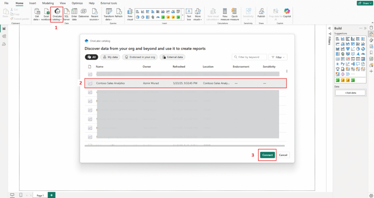374x198 pixels.
Task: Select the 'My data' filter pill
Action: 110,57
